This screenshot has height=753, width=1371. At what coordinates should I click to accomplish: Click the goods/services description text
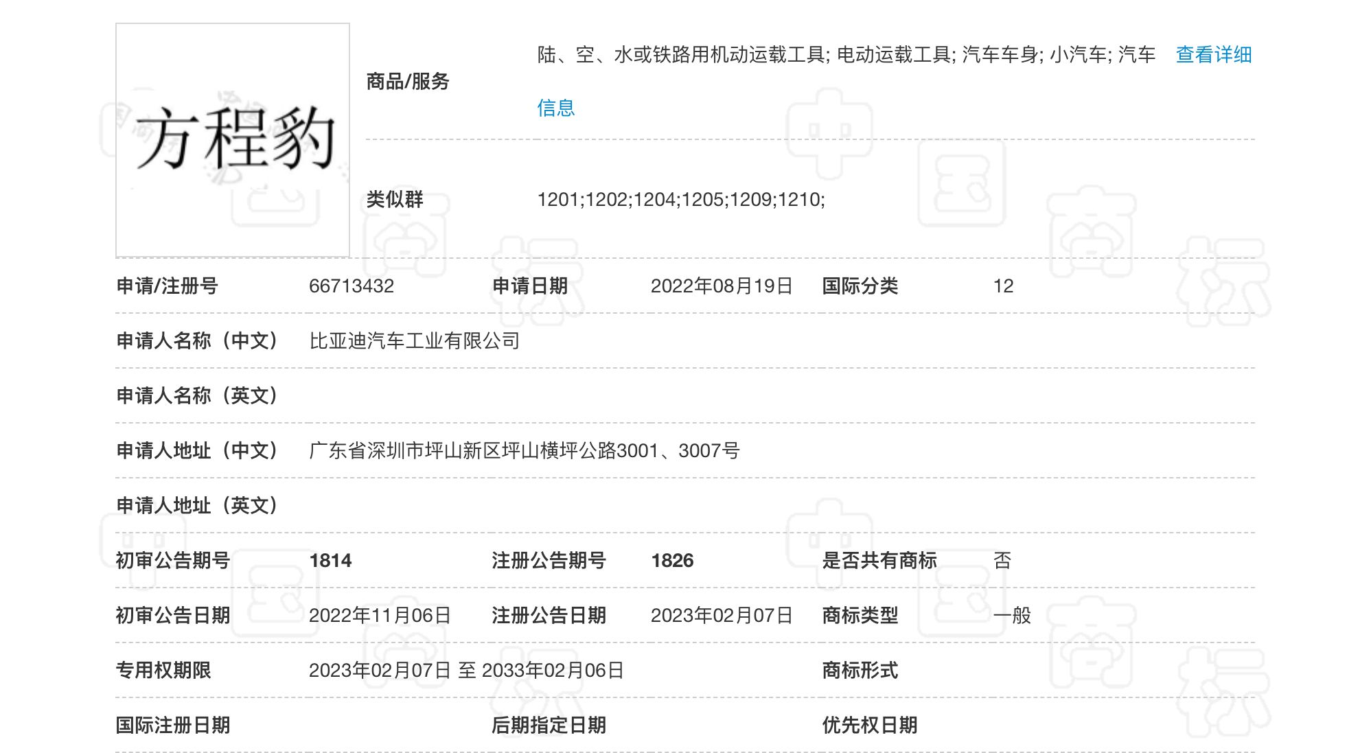(x=846, y=55)
